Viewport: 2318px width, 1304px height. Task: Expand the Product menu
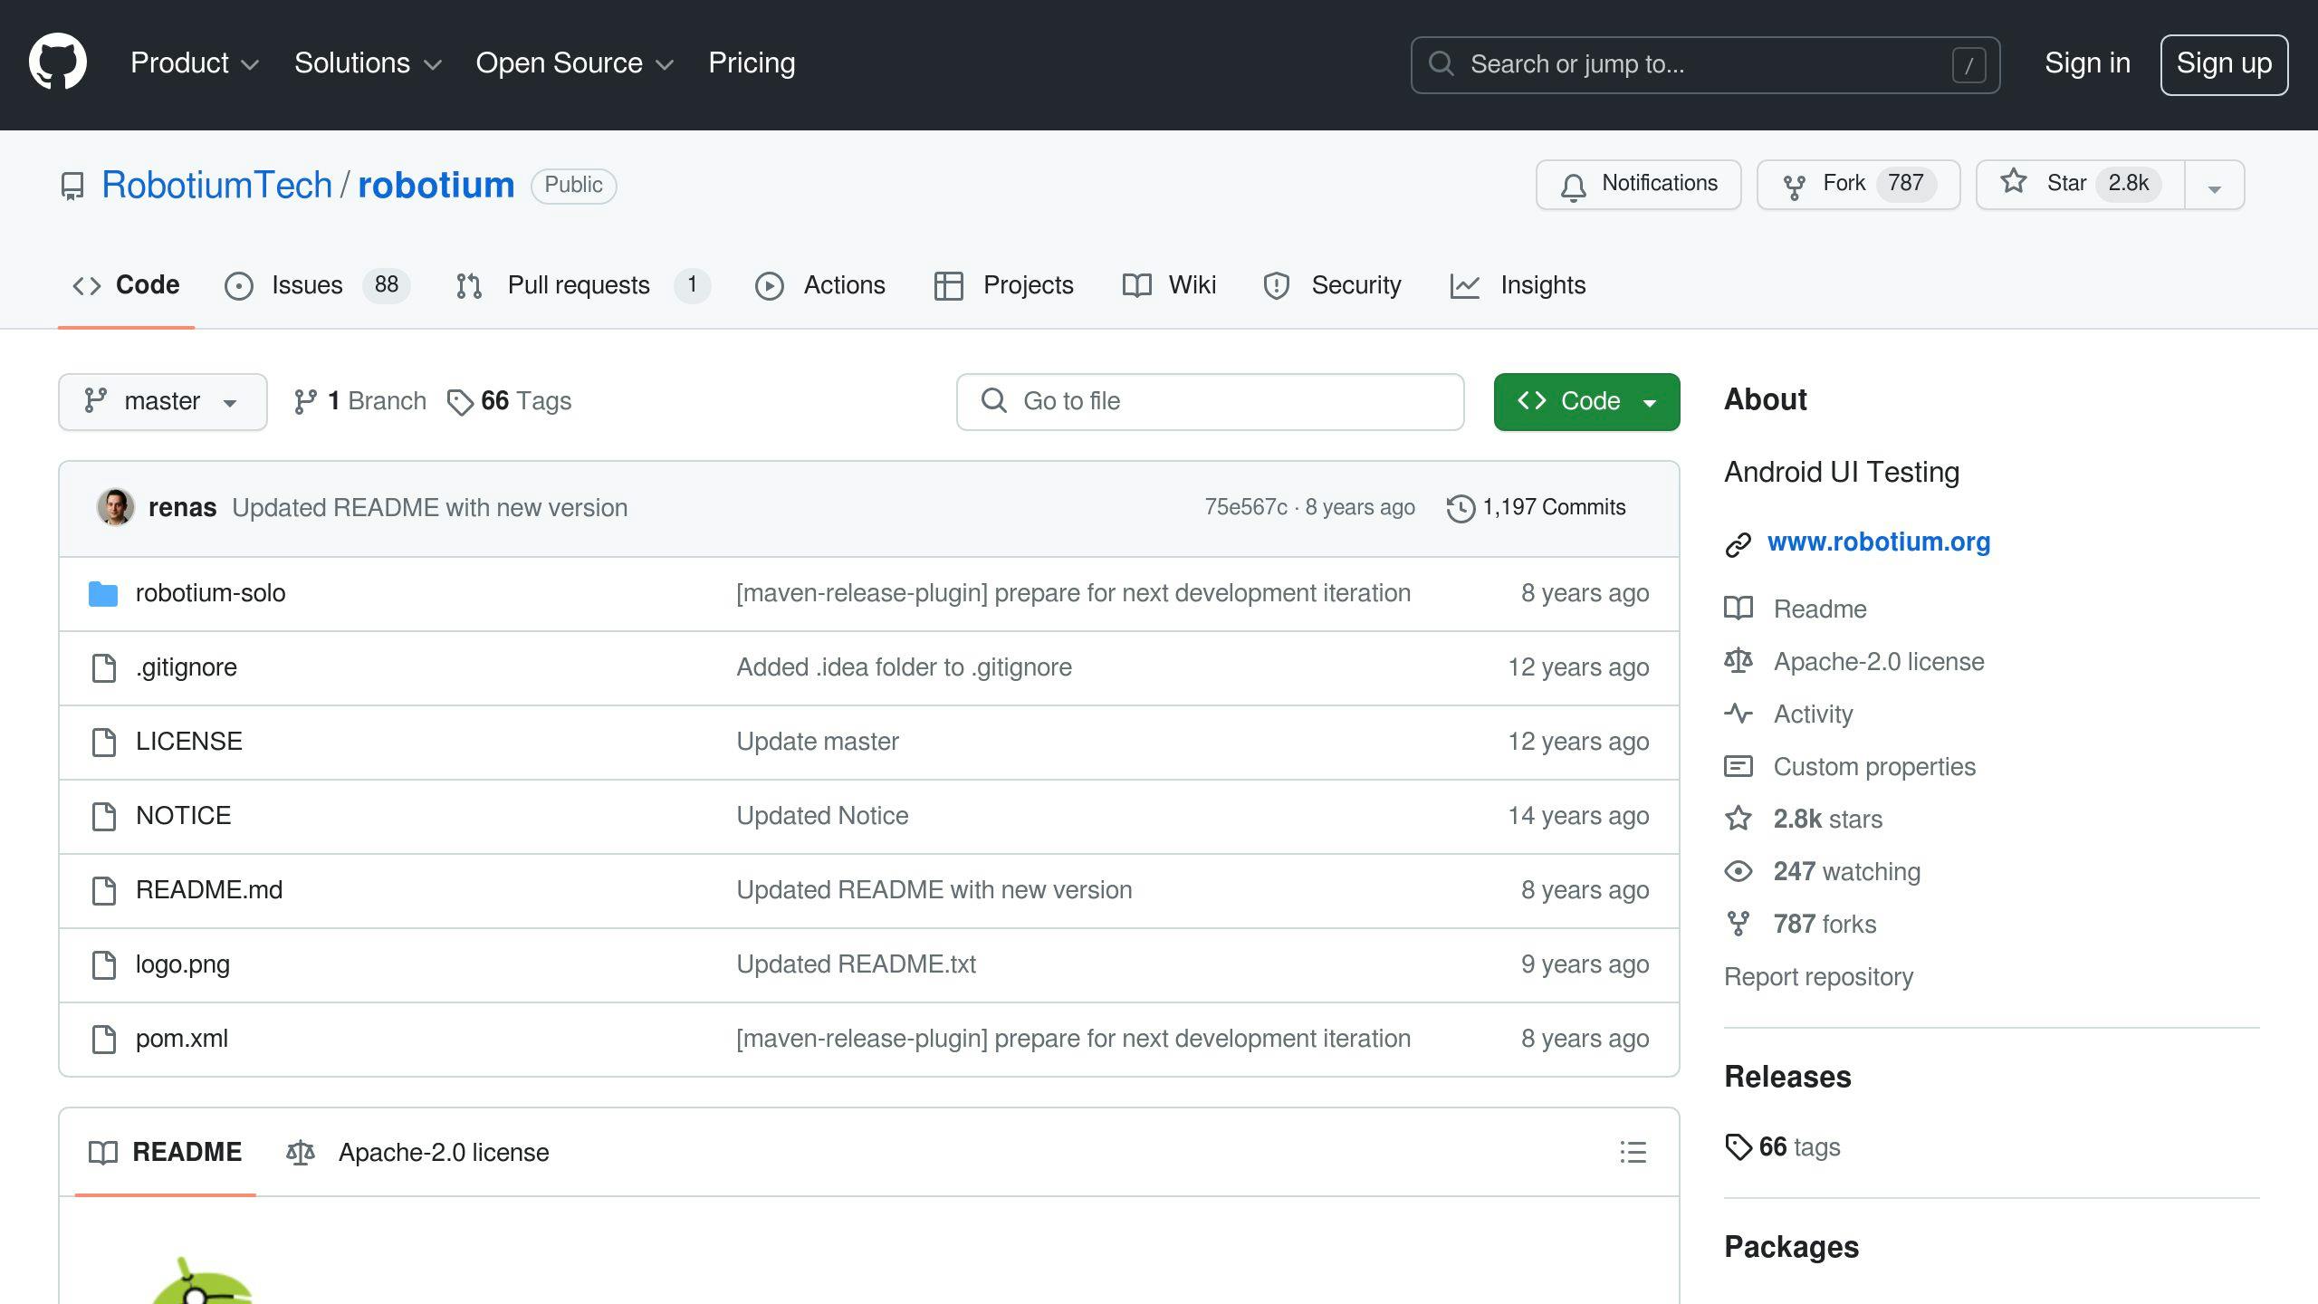pyautogui.click(x=194, y=63)
